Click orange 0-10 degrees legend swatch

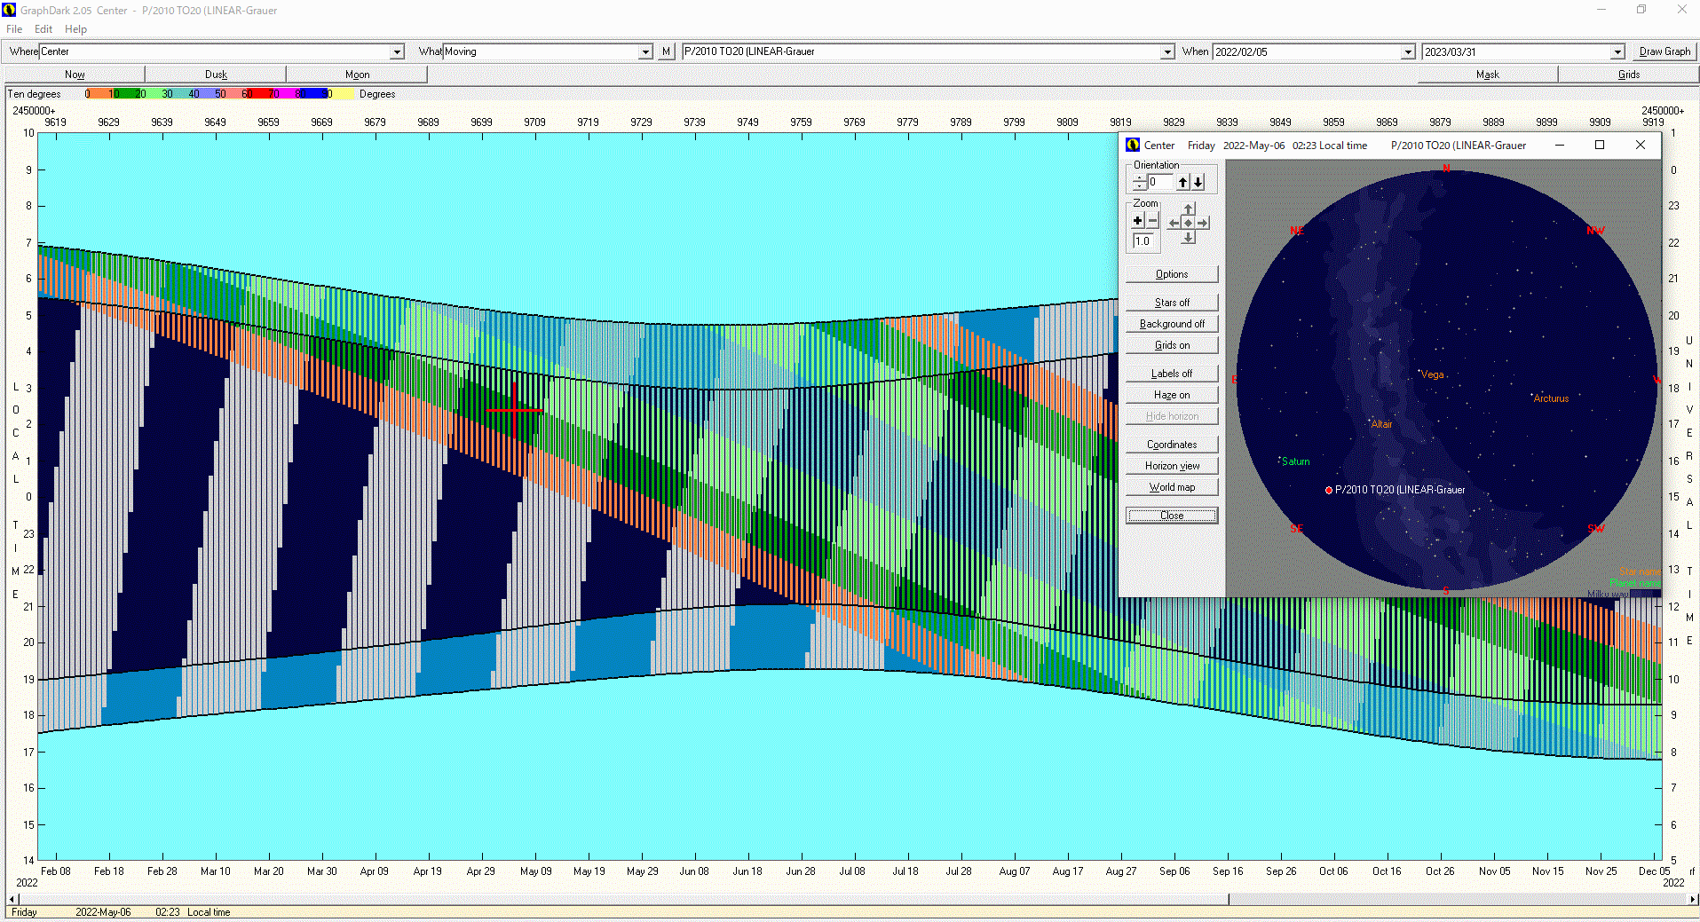click(100, 93)
